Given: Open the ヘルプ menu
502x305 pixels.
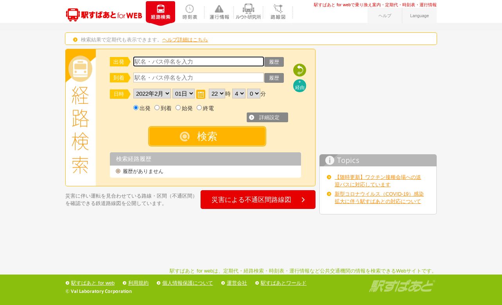Looking at the screenshot, I should pyautogui.click(x=385, y=16).
